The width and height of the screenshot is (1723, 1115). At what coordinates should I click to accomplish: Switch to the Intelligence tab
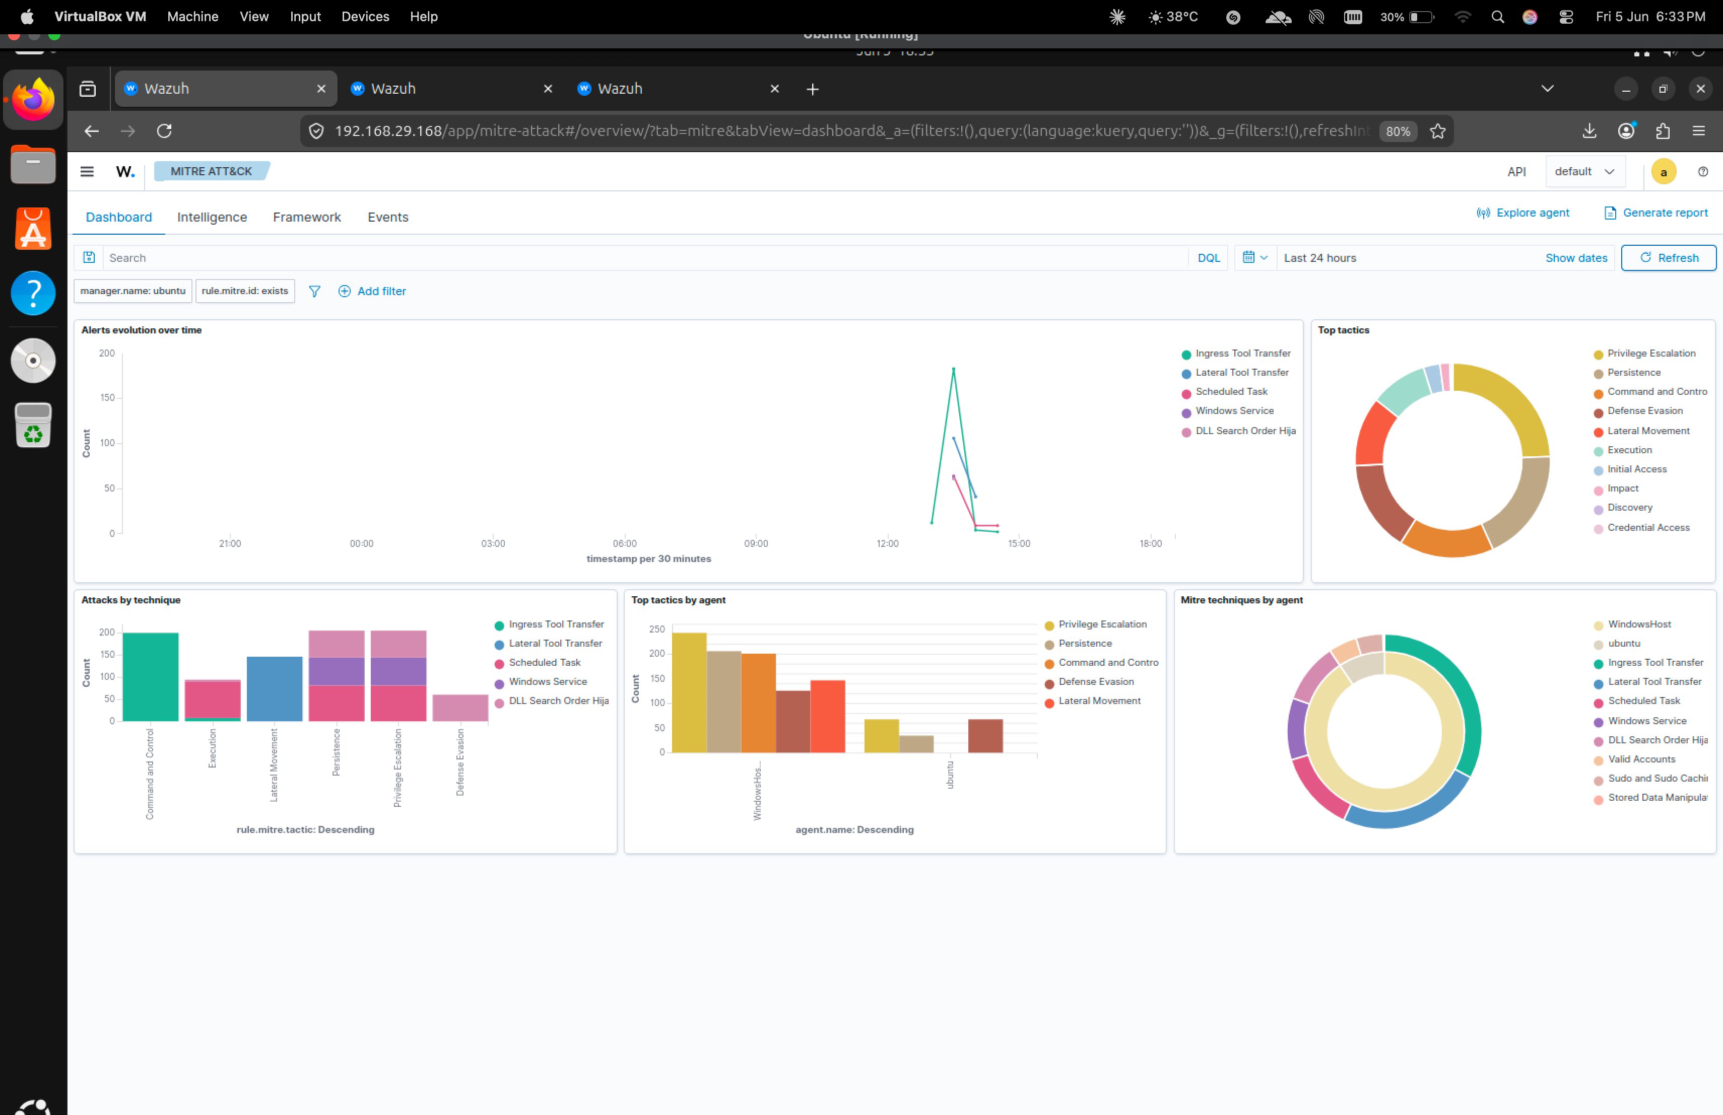tap(212, 217)
